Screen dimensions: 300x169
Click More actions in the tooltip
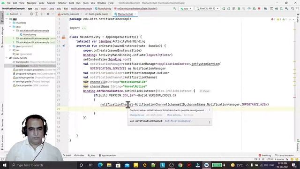174,115
